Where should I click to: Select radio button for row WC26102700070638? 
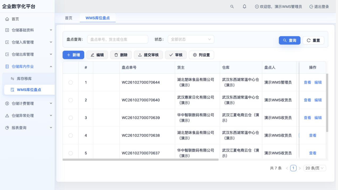pos(70,135)
